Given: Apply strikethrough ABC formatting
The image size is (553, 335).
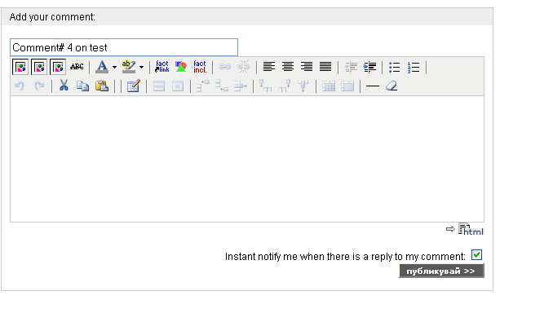Looking at the screenshot, I should [77, 67].
